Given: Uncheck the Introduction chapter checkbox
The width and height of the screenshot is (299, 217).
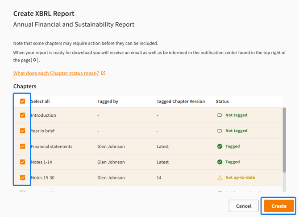Looking at the screenshot, I should (x=23, y=115).
